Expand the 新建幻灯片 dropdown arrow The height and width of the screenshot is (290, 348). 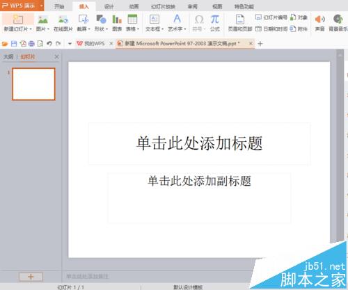click(31, 29)
